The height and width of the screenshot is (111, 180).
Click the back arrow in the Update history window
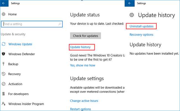click(x=130, y=3)
